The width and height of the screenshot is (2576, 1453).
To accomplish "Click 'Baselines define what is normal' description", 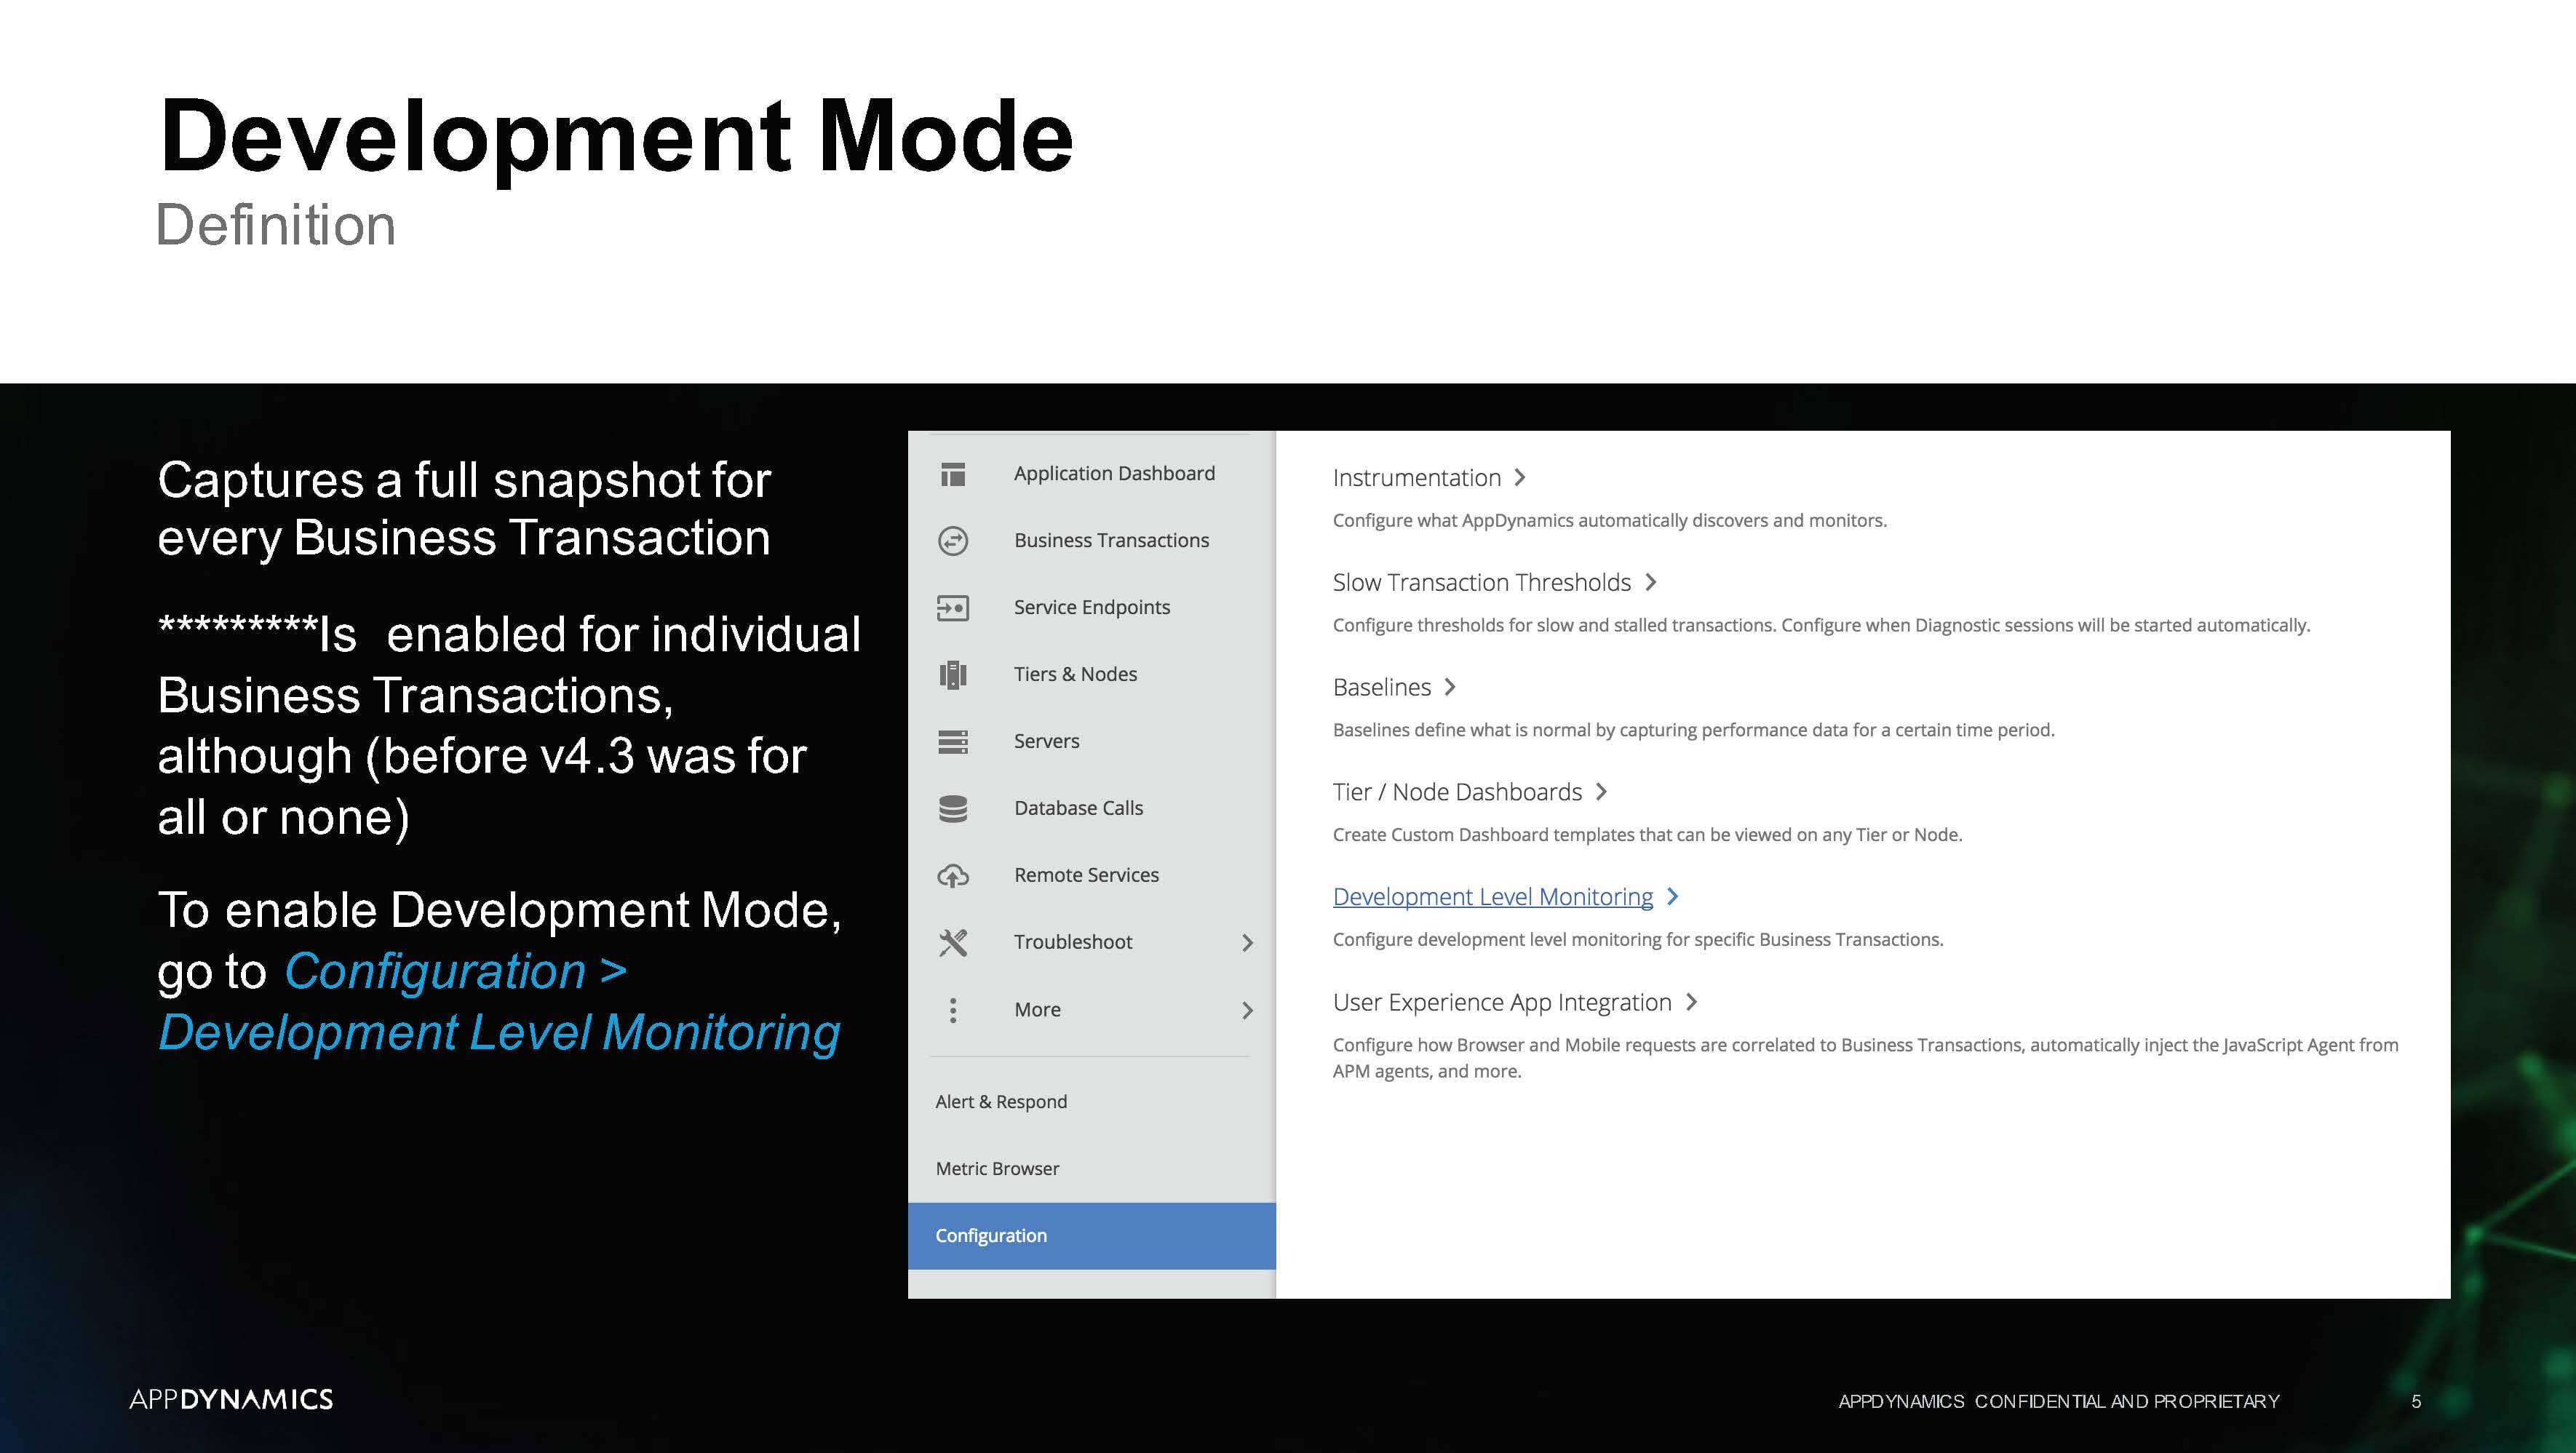I will coord(1693,730).
